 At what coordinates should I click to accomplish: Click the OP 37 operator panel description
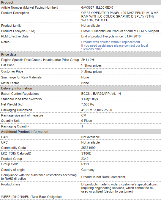120,16
